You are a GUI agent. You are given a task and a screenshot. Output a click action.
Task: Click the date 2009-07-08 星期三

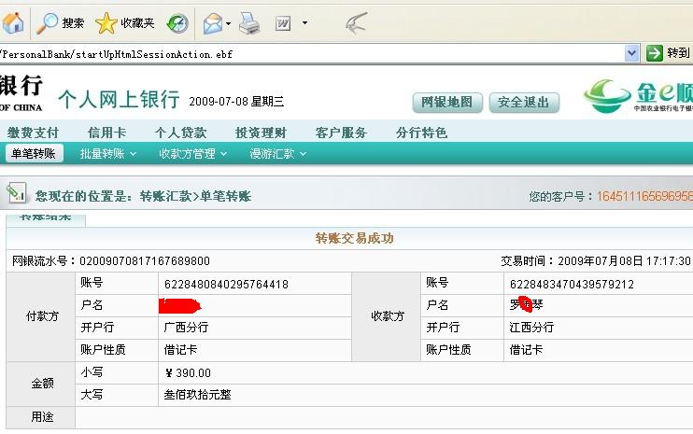(x=236, y=102)
